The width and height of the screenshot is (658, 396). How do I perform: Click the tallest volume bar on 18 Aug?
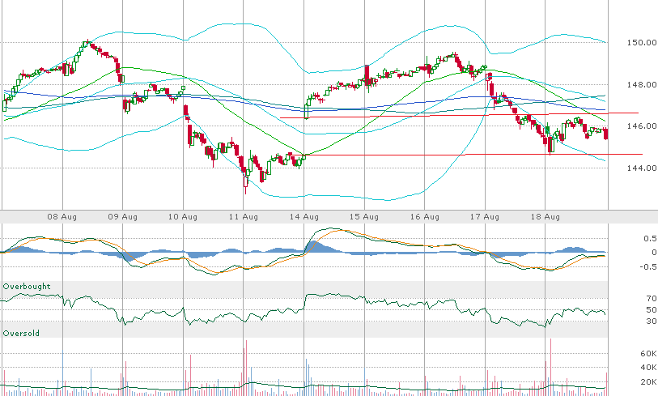pyautogui.click(x=550, y=364)
